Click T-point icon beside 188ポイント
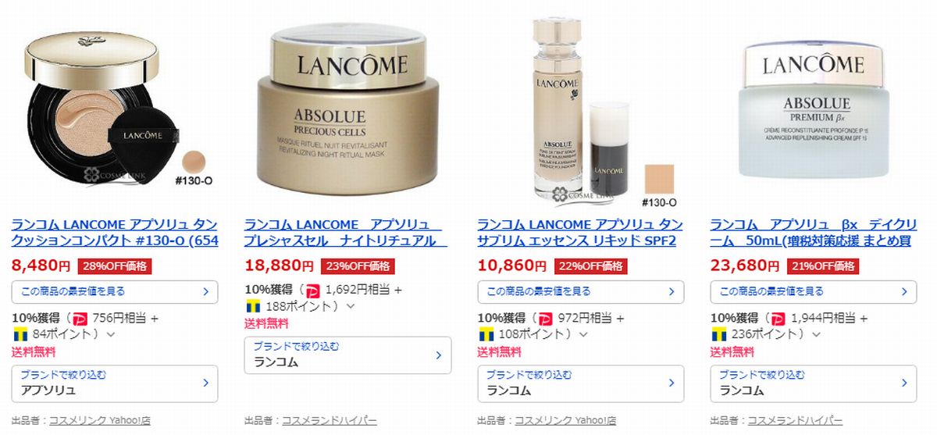Screen dimensions: 937x435 (251, 306)
